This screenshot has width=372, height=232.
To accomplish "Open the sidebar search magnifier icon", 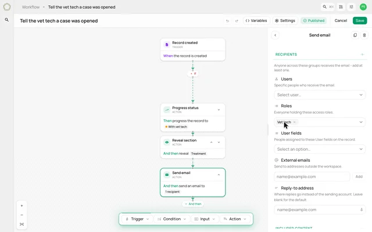I will [x=7, y=20].
